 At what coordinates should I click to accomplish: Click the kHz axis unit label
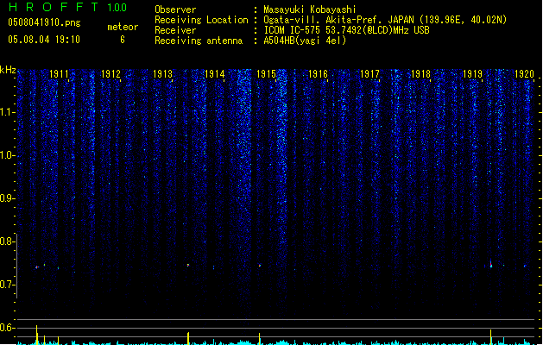pos(8,70)
